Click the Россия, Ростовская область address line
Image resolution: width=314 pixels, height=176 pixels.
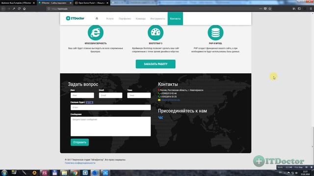(182, 90)
